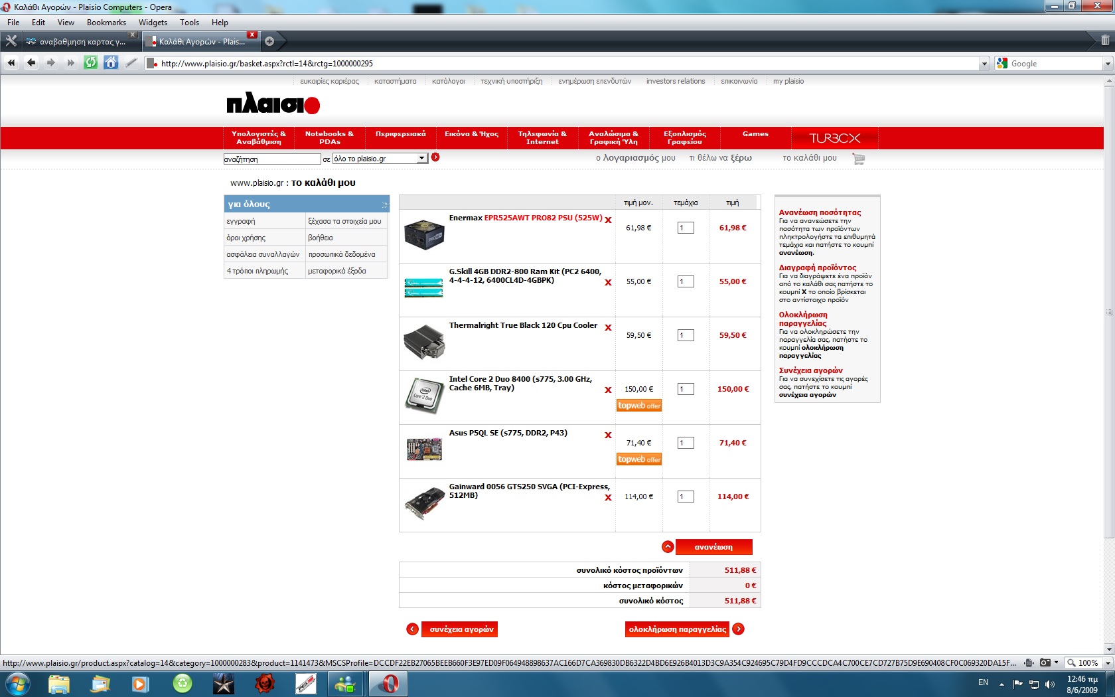Image resolution: width=1115 pixels, height=697 pixels.
Task: Click the wand password icon
Action: (131, 63)
